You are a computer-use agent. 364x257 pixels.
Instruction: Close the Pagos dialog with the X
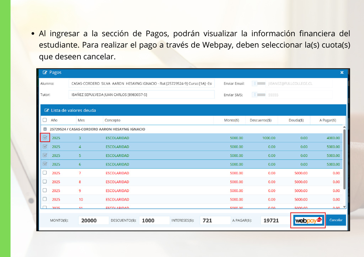click(342, 72)
